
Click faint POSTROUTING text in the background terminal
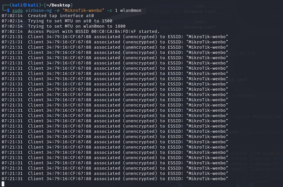(x=267, y=116)
